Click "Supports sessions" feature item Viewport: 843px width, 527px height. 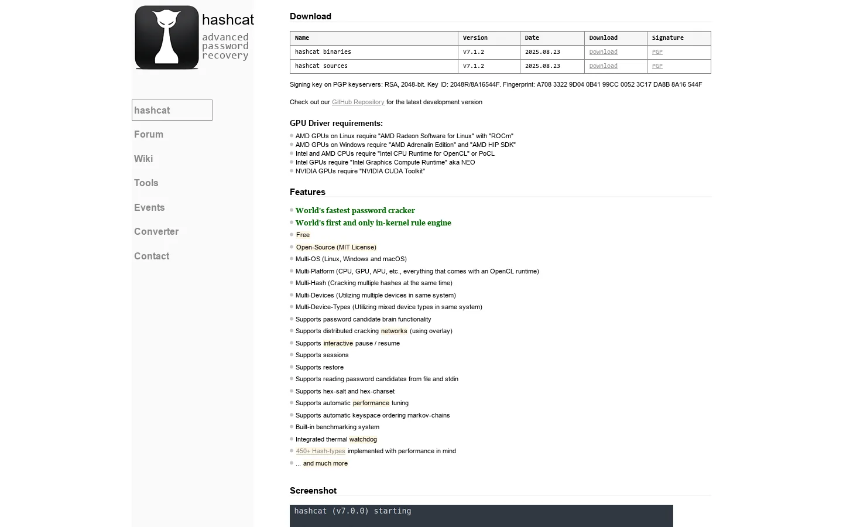[x=322, y=355]
